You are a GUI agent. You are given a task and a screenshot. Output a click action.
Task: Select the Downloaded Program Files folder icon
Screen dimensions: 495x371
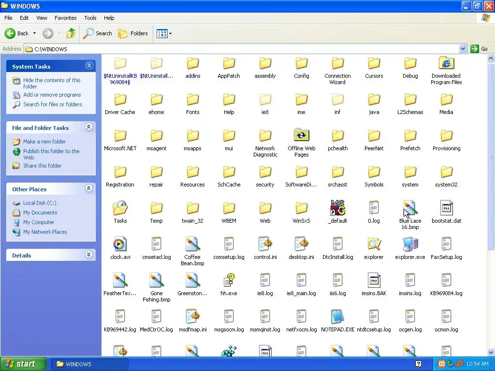[446, 63]
